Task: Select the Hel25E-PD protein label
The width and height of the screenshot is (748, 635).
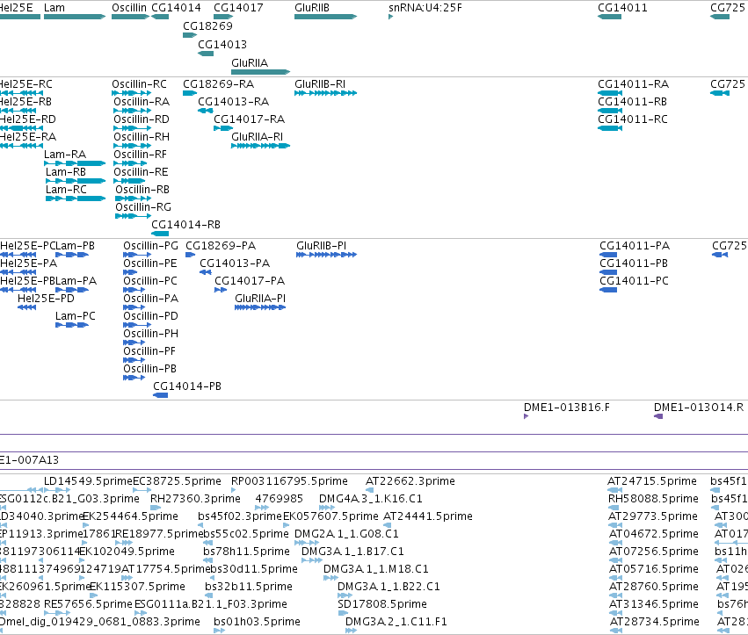Action: pos(46,299)
